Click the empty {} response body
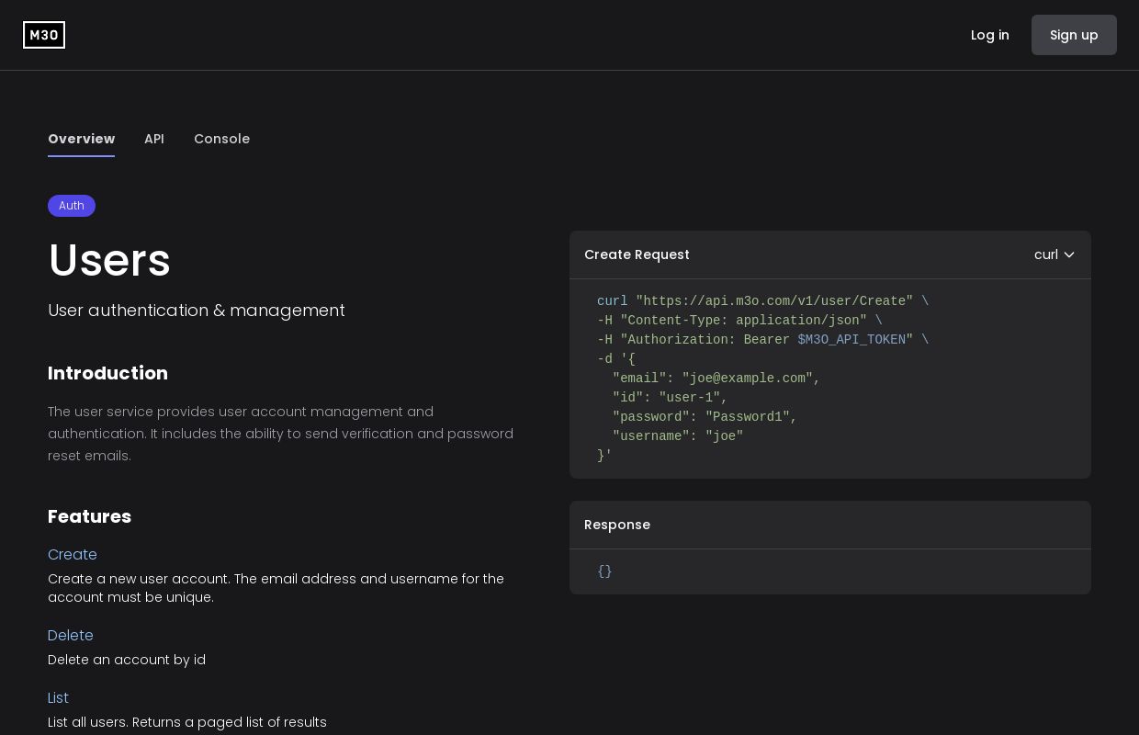Screen dimensions: 1139x735 (x=604, y=571)
